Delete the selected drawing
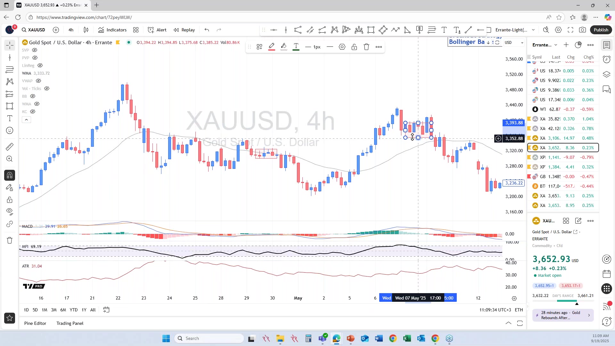Screen dimensions: 615x346 click(366, 47)
